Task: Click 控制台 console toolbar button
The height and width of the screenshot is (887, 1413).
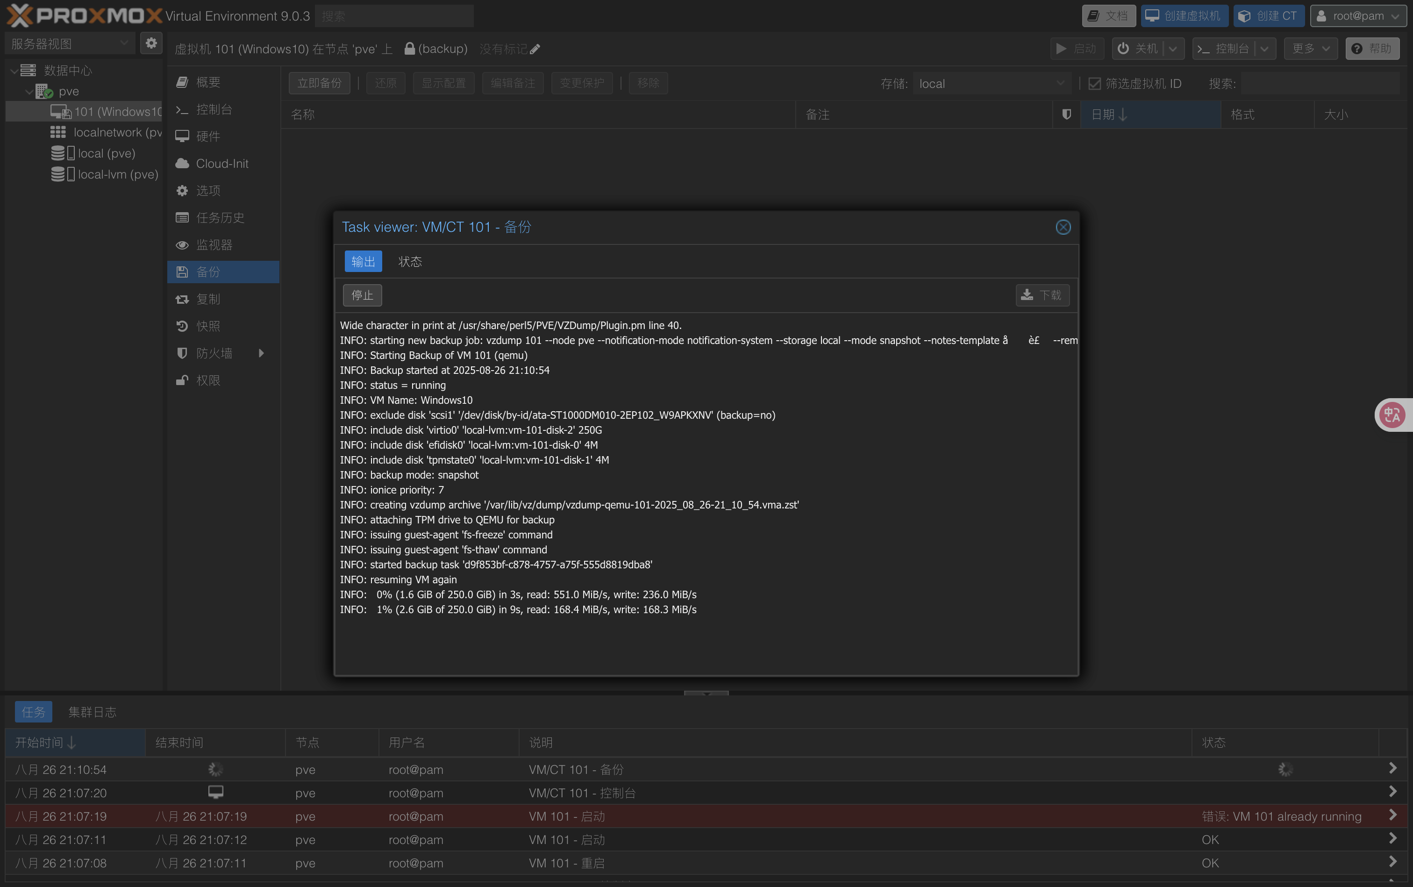Action: click(x=1224, y=49)
